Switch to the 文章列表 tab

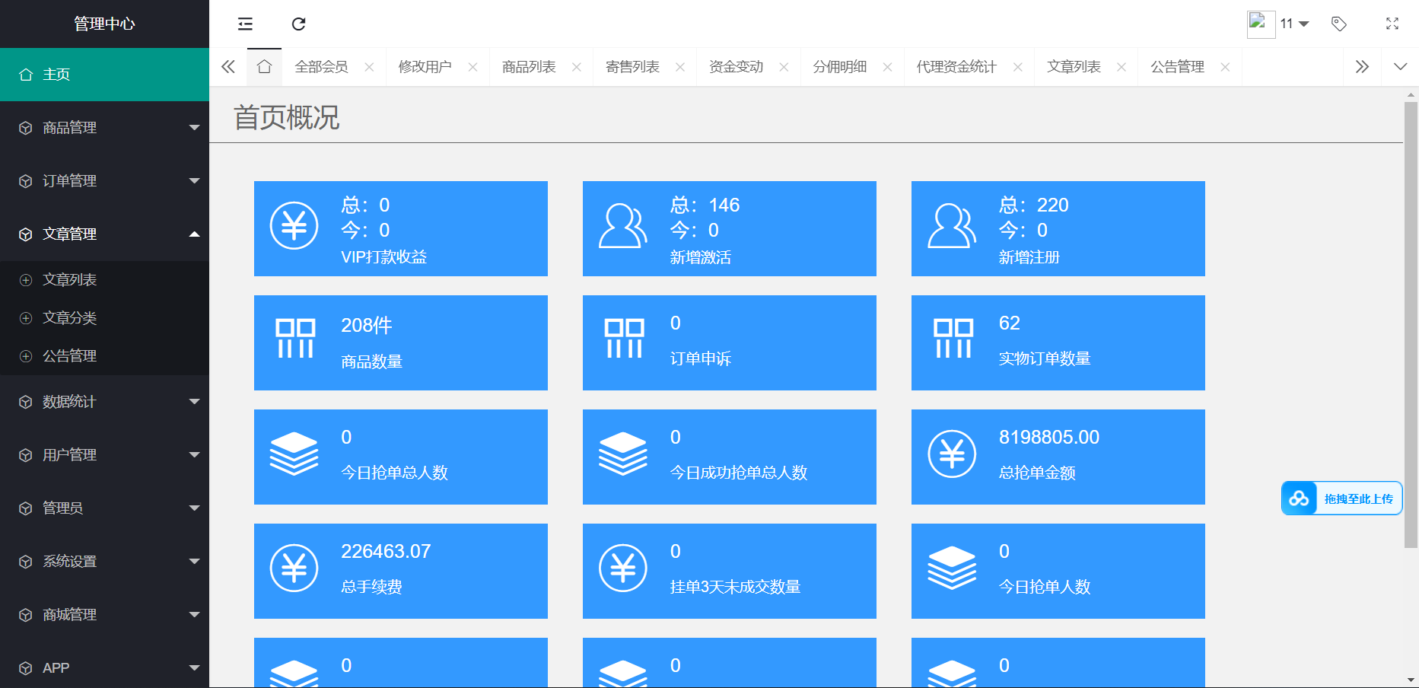tap(1074, 67)
